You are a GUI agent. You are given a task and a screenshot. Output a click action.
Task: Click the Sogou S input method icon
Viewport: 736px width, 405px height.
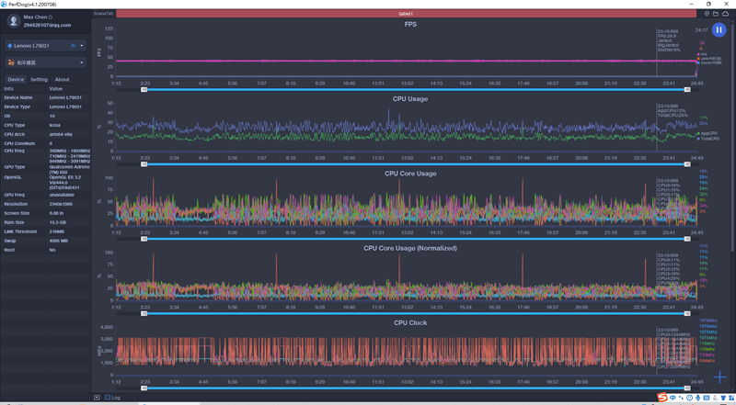(662, 397)
